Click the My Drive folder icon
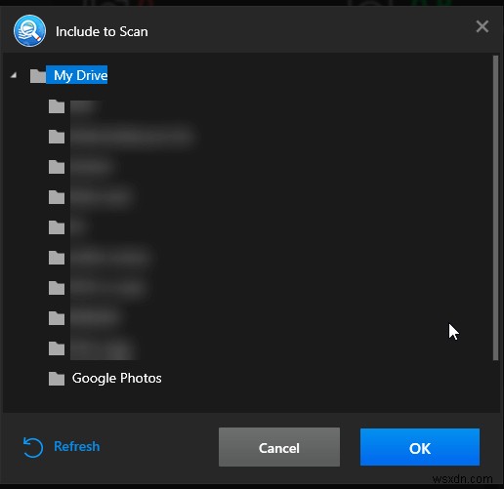 click(38, 75)
